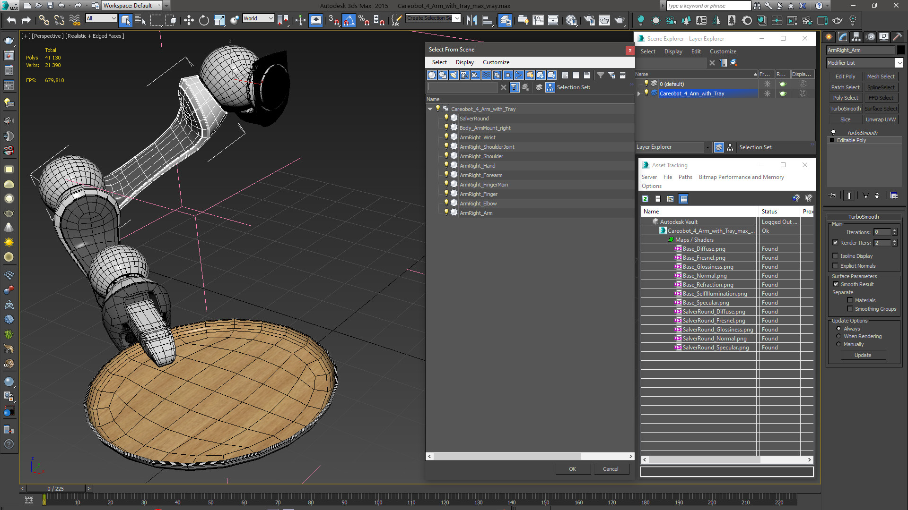Choose the Select and Rotate tool
The image size is (908, 510).
(x=204, y=20)
